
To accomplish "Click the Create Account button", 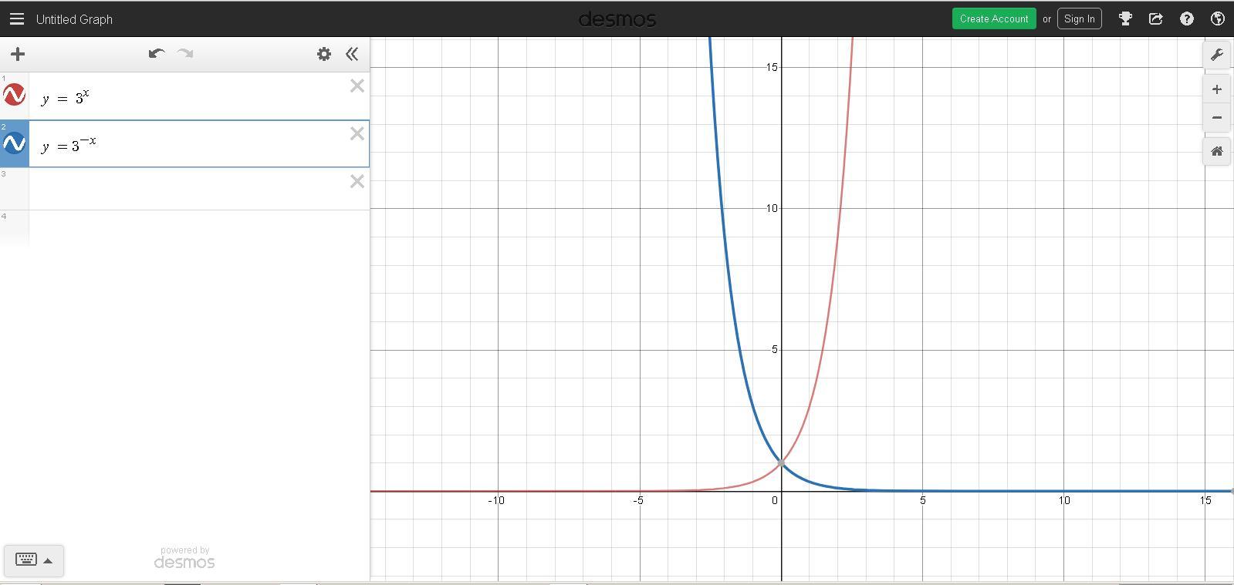I will point(994,18).
